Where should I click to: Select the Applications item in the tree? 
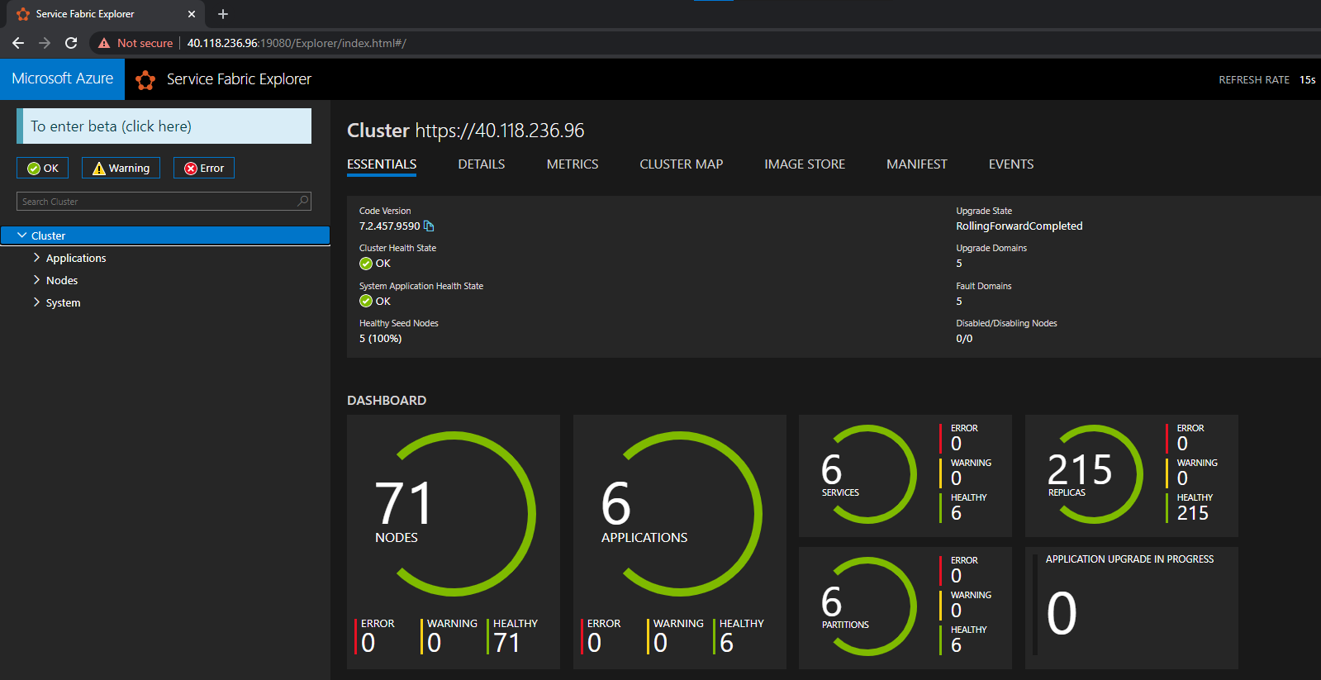point(76,258)
